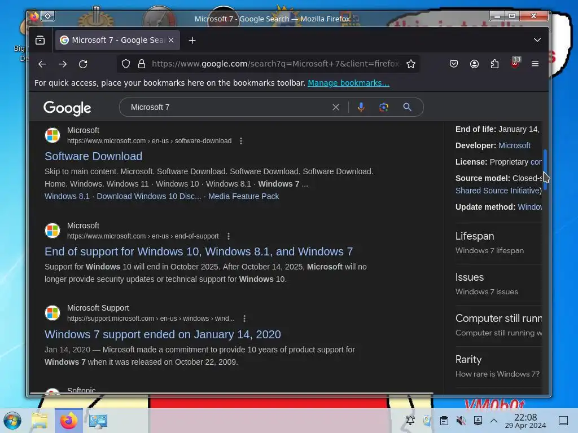Close the Microsoft 7 Google Search tab
This screenshot has width=578, height=433.
pyautogui.click(x=171, y=40)
